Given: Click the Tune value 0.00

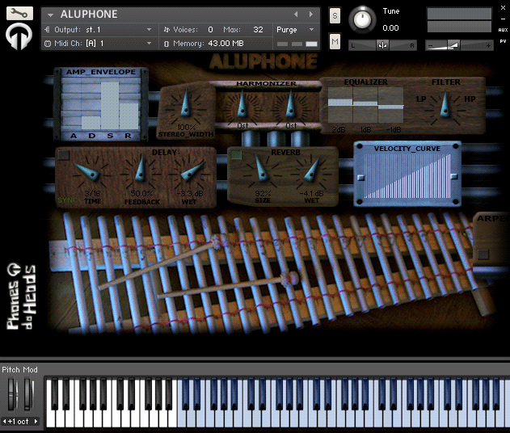Looking at the screenshot, I should [390, 28].
